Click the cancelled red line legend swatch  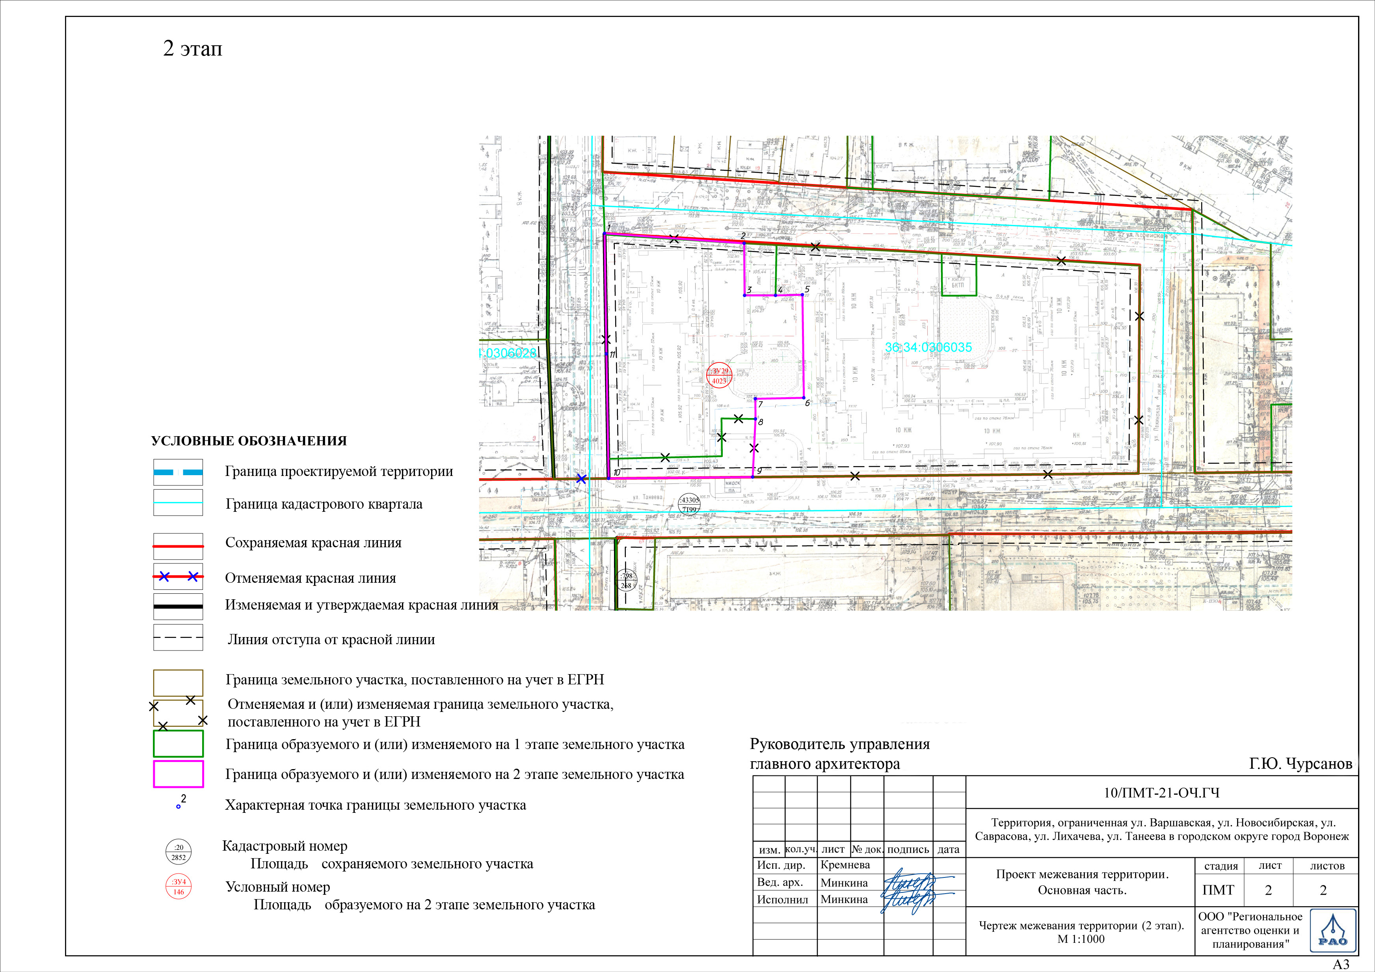pyautogui.click(x=179, y=577)
